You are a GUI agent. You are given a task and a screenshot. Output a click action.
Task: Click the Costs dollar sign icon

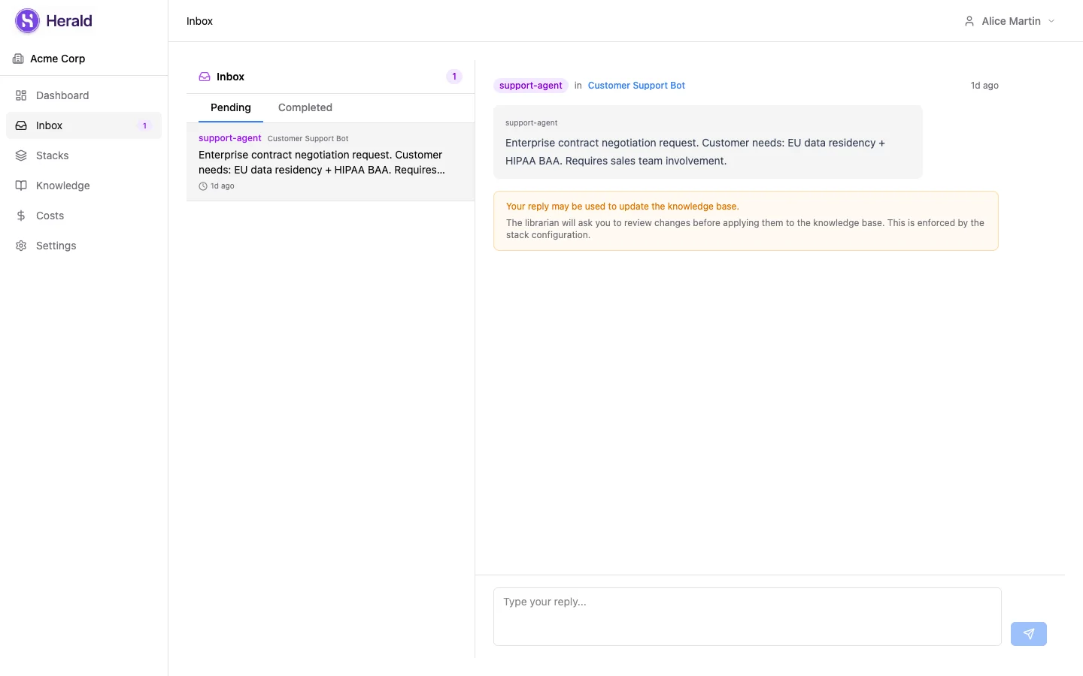click(21, 216)
